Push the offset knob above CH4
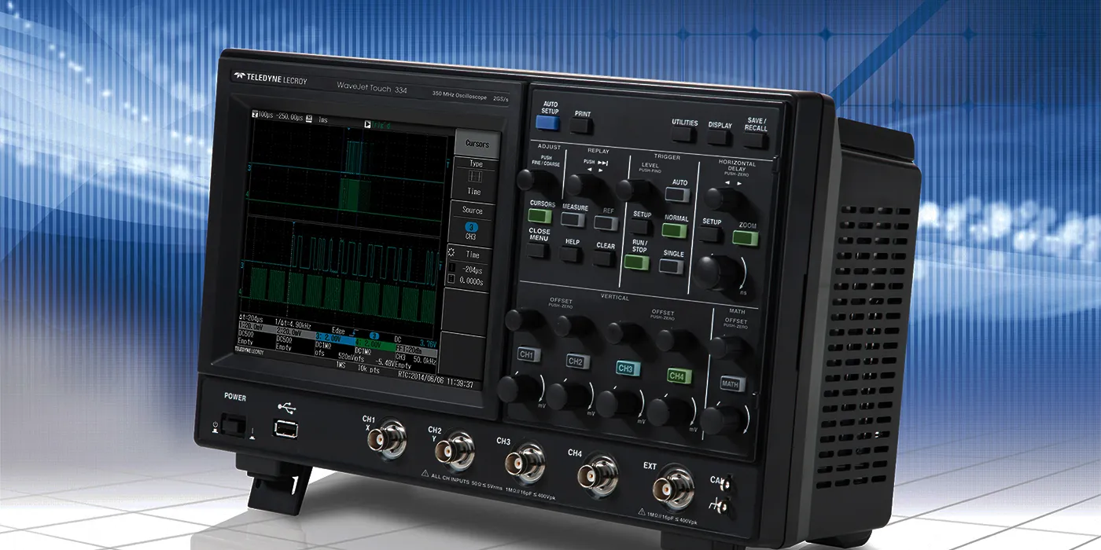 (675, 340)
